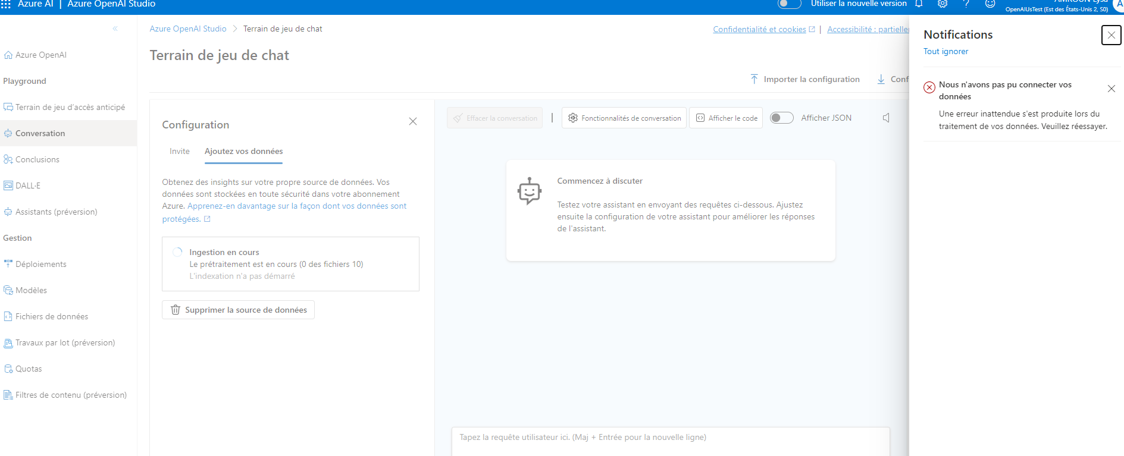The width and height of the screenshot is (1124, 456).
Task: Click the 'Ingestion en cours' spinner
Action: tap(177, 252)
